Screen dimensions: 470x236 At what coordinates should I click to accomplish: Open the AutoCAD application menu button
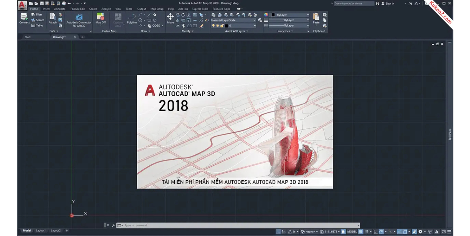click(x=22, y=5)
